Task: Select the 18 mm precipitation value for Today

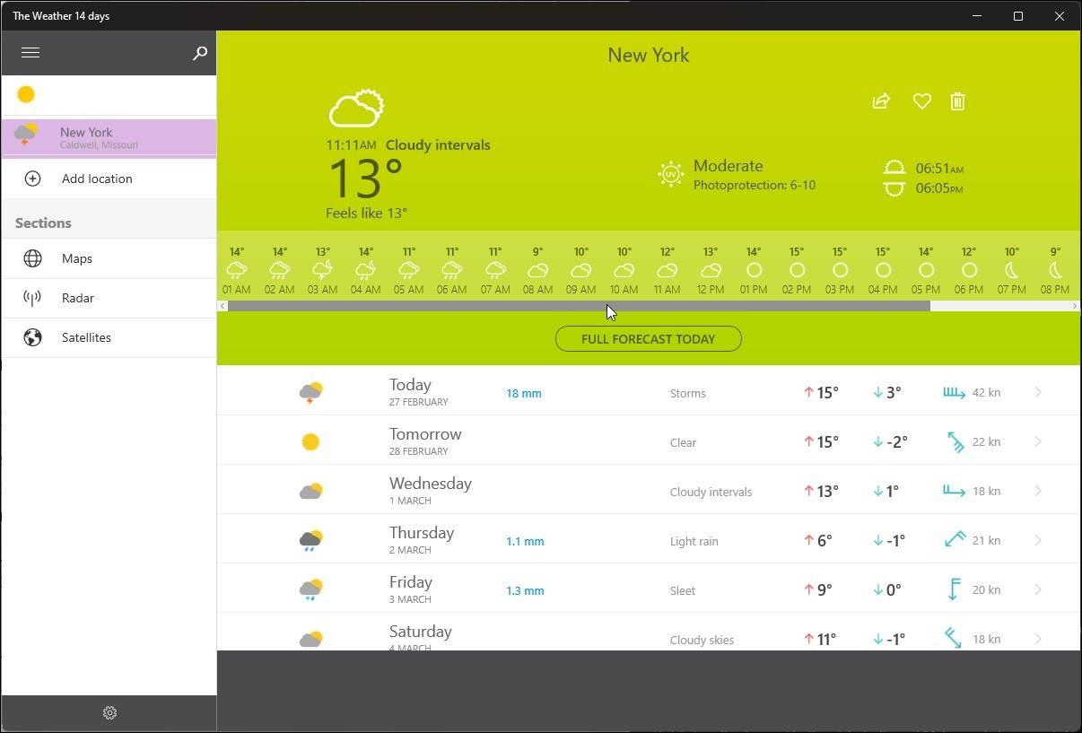Action: point(524,393)
